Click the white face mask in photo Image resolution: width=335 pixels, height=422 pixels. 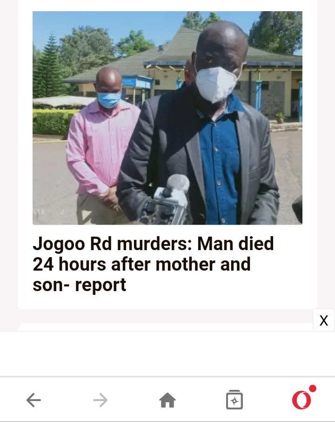pos(217,84)
